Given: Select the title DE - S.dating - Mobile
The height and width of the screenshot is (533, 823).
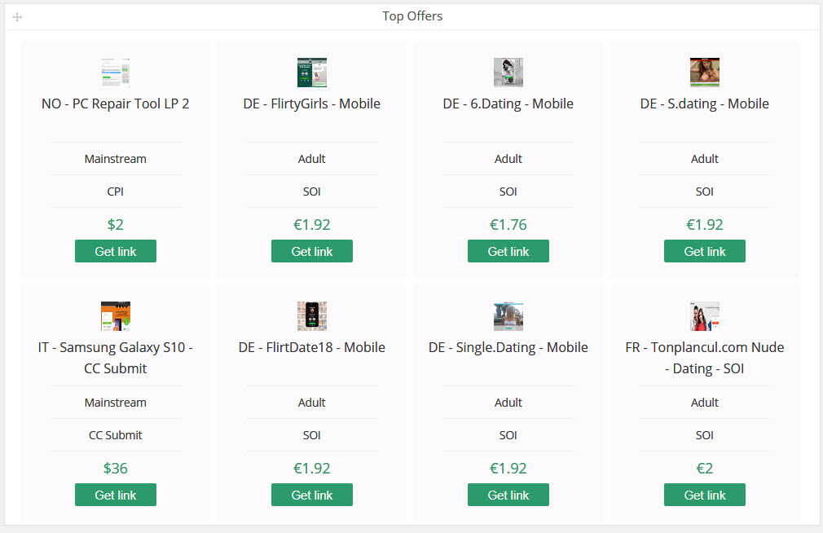Looking at the screenshot, I should pyautogui.click(x=704, y=104).
